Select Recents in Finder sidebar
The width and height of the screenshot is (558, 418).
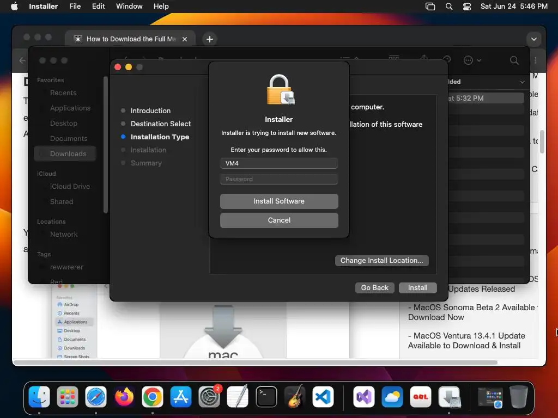pos(63,93)
